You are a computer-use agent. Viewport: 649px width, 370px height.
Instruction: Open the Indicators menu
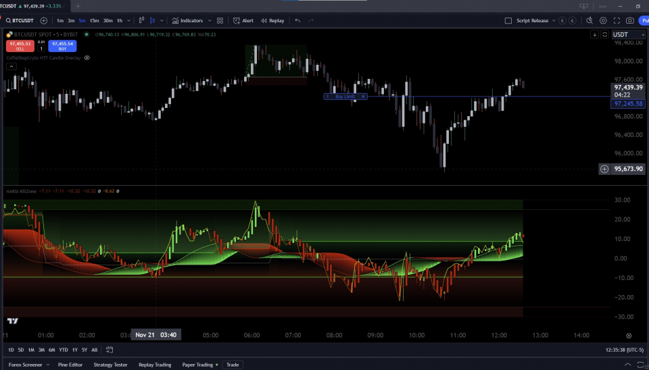(187, 20)
